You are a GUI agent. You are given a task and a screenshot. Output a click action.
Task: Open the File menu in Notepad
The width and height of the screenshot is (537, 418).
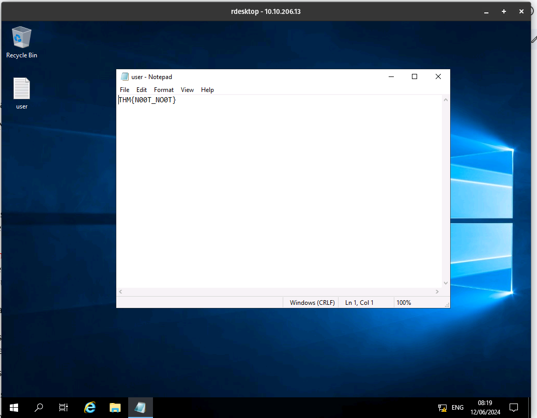[x=125, y=90]
